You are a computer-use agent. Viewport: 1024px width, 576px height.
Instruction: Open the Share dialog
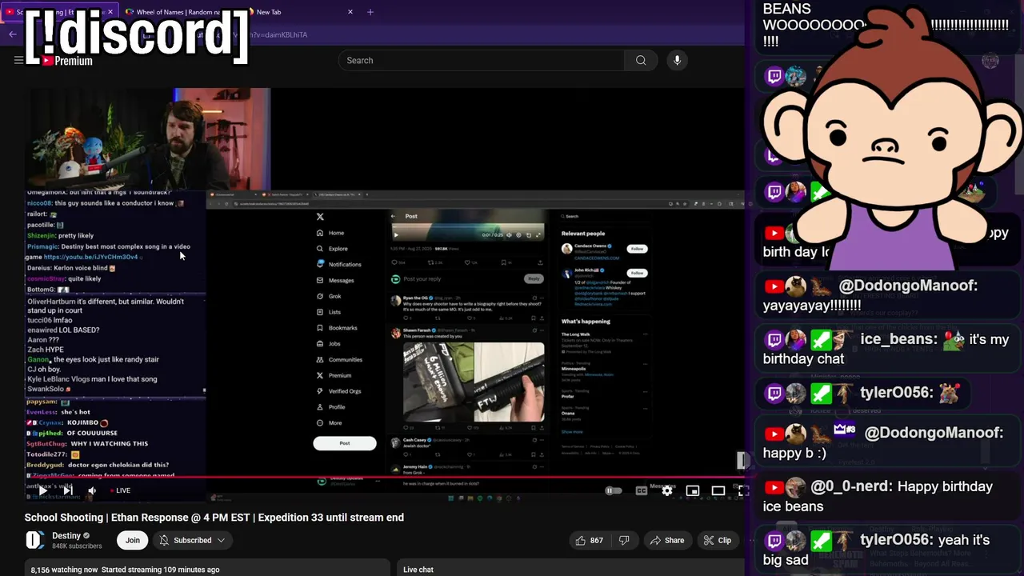[666, 540]
